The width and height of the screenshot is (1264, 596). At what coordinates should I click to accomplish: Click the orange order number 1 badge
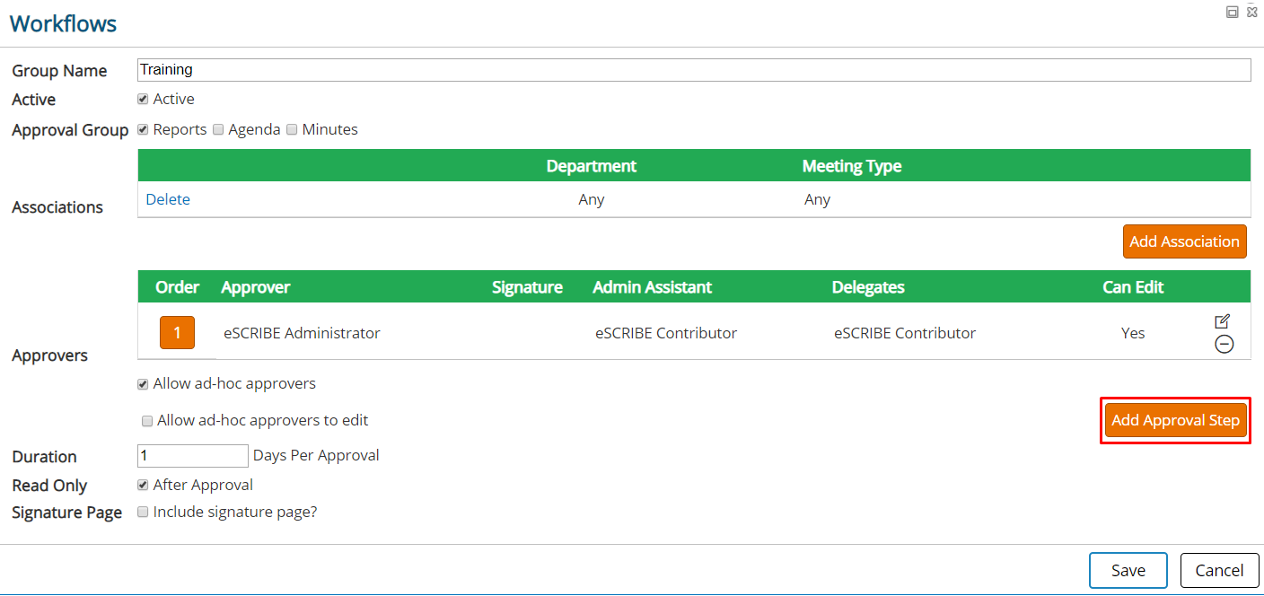point(177,332)
